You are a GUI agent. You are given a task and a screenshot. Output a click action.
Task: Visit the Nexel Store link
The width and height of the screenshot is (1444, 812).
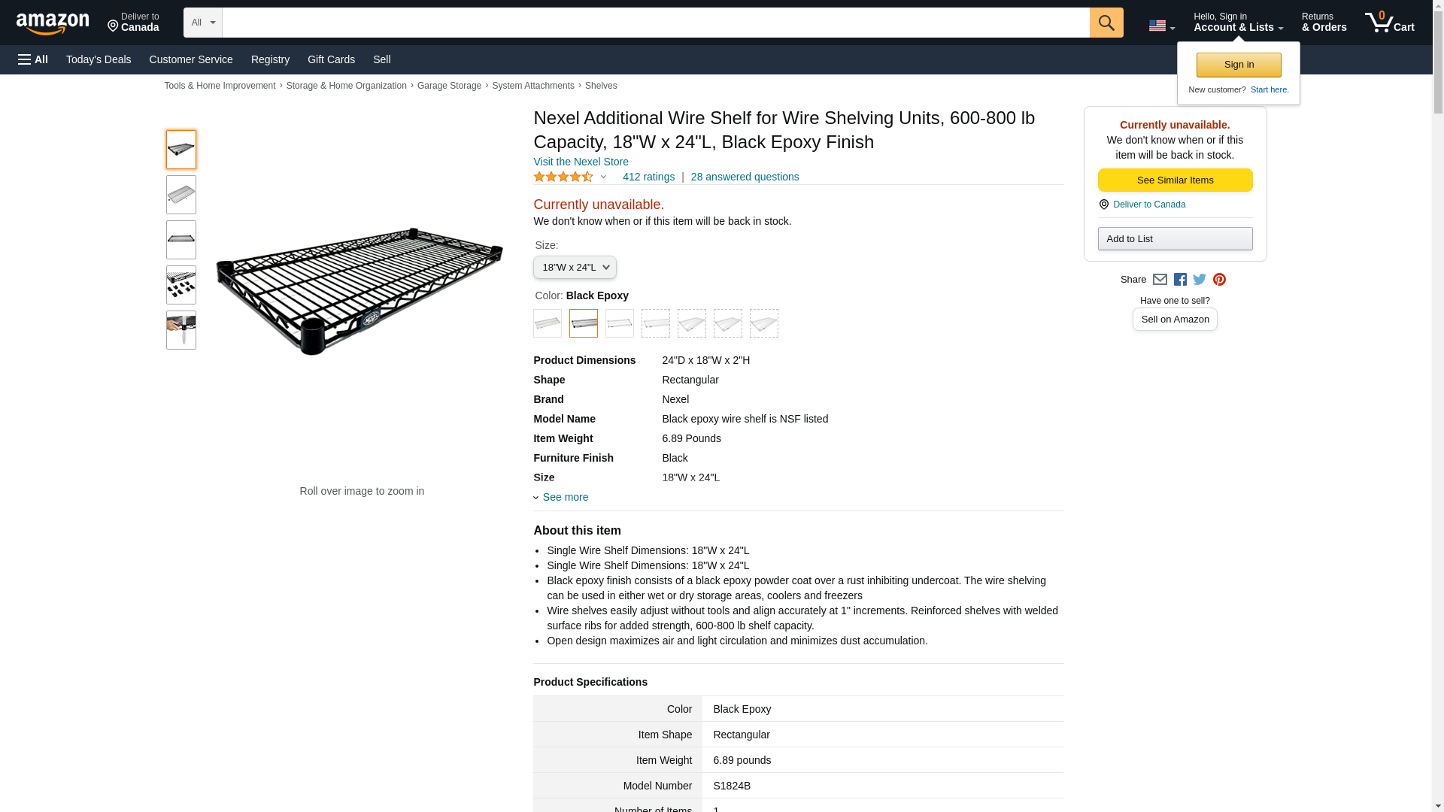(581, 162)
